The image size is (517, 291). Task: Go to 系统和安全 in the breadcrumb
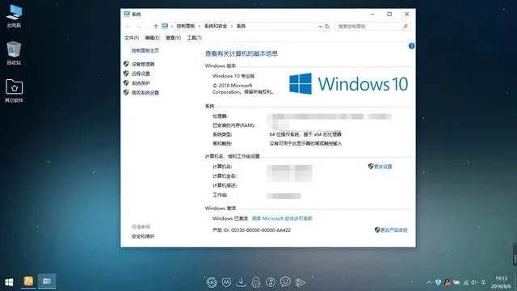tap(216, 26)
